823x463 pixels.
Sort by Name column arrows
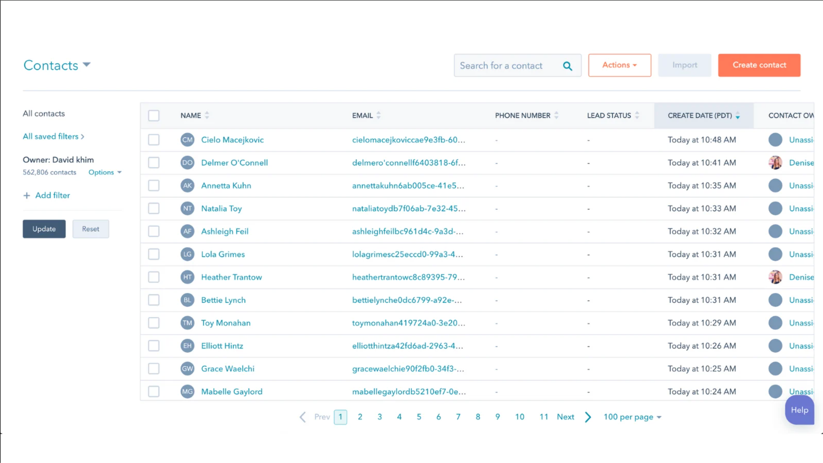click(x=207, y=115)
